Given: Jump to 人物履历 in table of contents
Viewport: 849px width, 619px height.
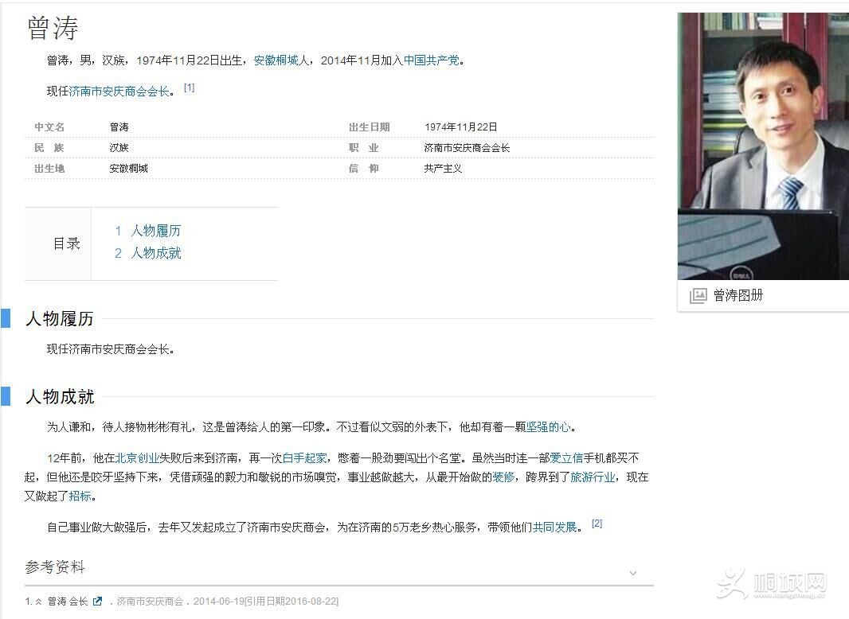Looking at the screenshot, I should point(155,231).
